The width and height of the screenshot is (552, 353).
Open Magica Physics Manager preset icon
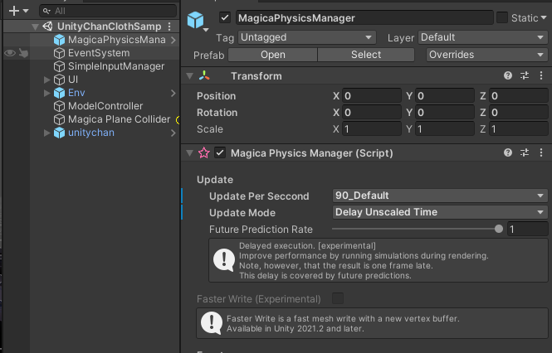(524, 152)
